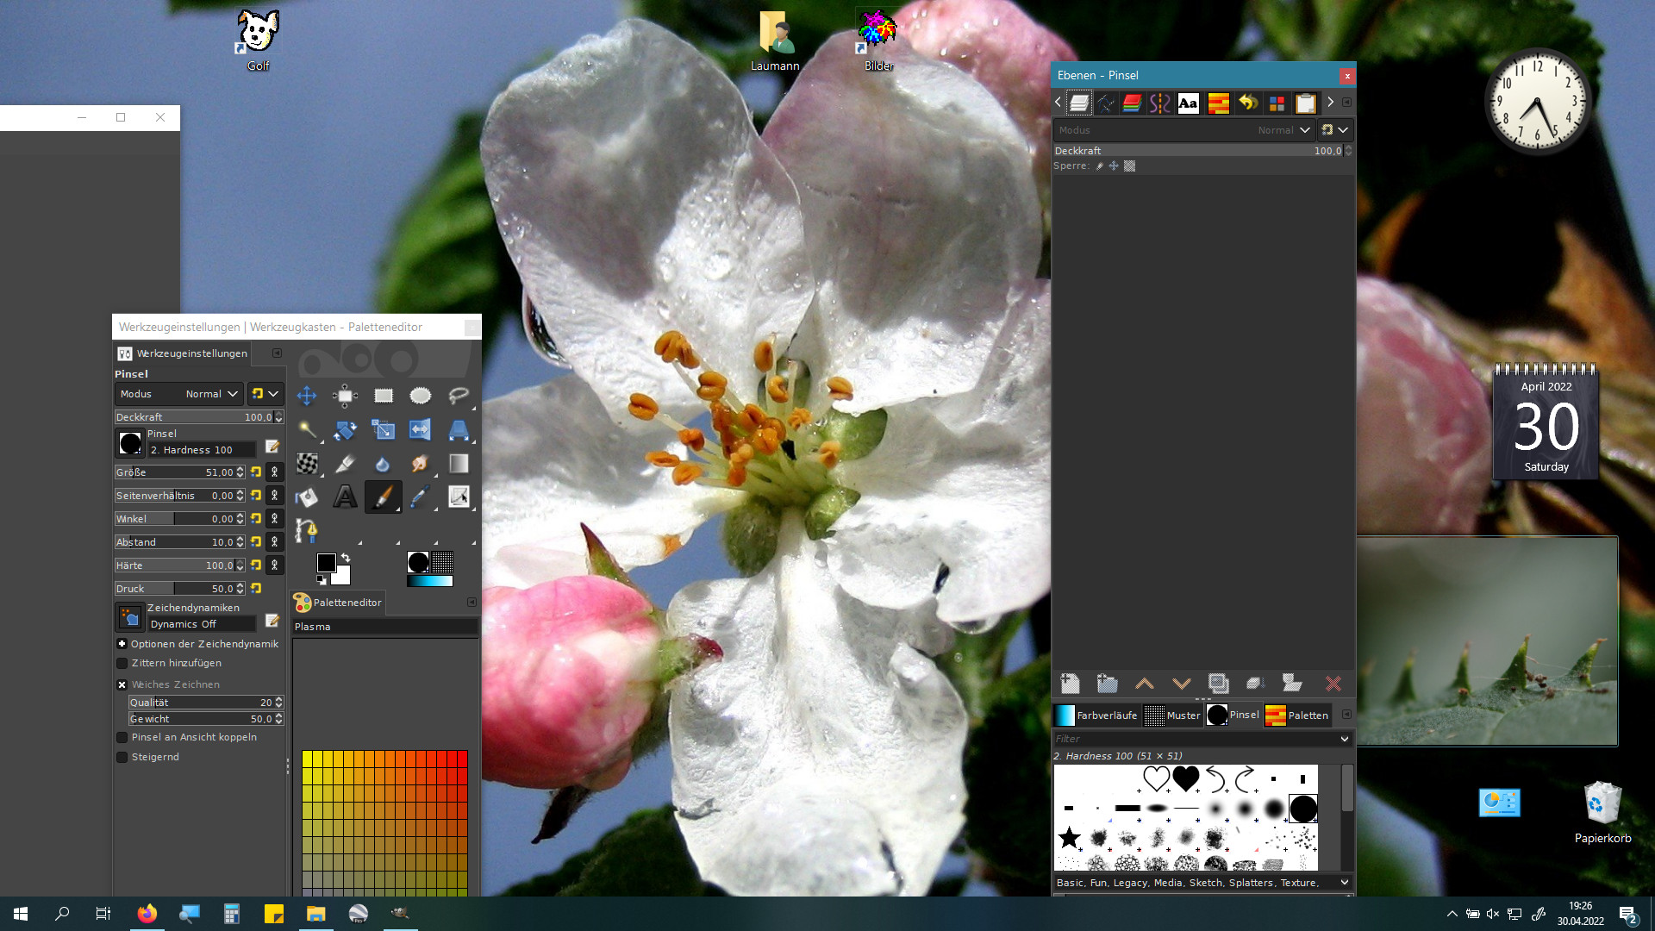
Task: Select the Paths pen tool
Action: 306,530
